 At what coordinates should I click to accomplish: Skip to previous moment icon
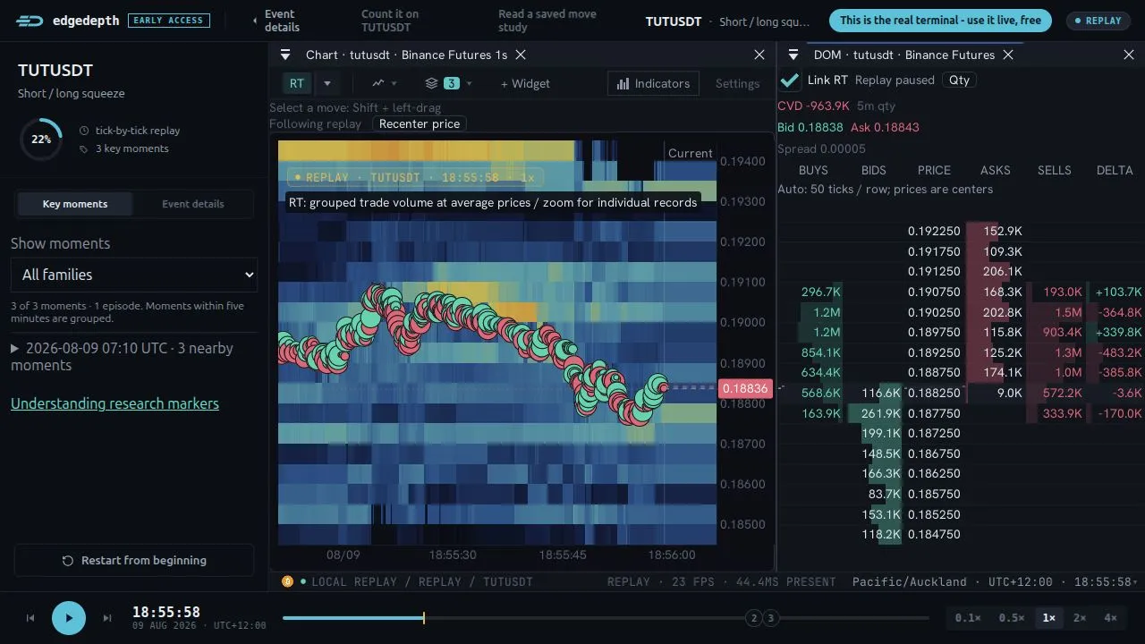coord(30,618)
